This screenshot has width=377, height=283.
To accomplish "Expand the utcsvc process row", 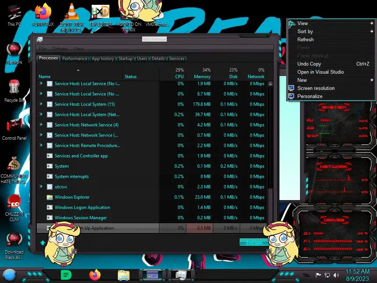I will (x=41, y=186).
